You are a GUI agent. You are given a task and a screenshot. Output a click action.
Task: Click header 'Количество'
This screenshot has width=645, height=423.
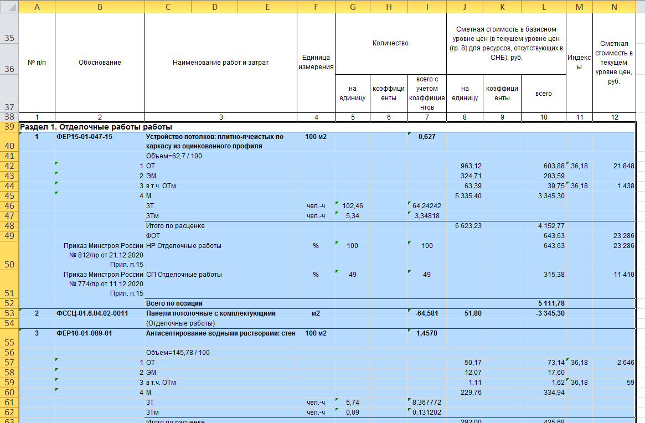tap(390, 43)
